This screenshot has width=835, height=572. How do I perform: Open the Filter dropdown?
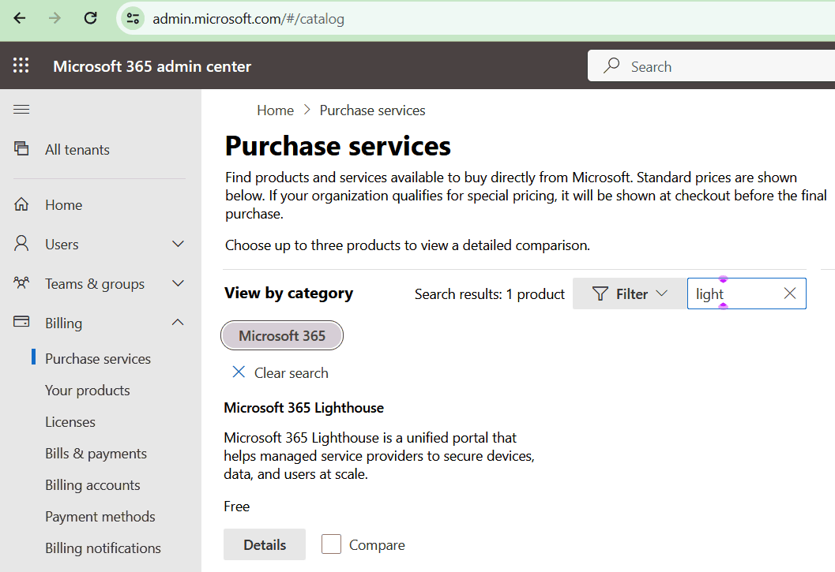coord(630,293)
